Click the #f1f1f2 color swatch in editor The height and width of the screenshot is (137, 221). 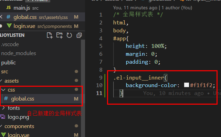coord(187,85)
